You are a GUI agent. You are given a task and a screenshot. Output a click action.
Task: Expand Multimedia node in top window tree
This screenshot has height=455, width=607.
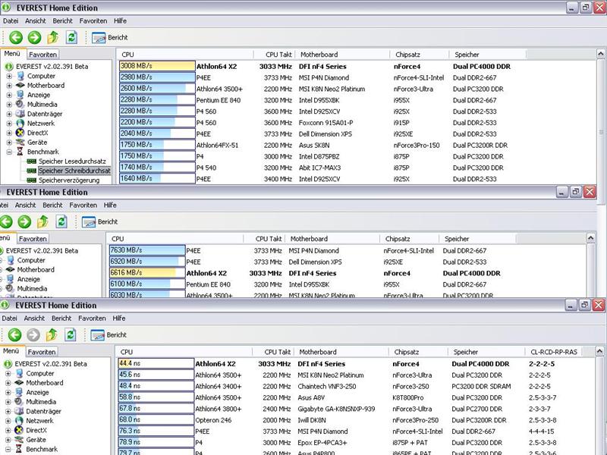coord(9,105)
